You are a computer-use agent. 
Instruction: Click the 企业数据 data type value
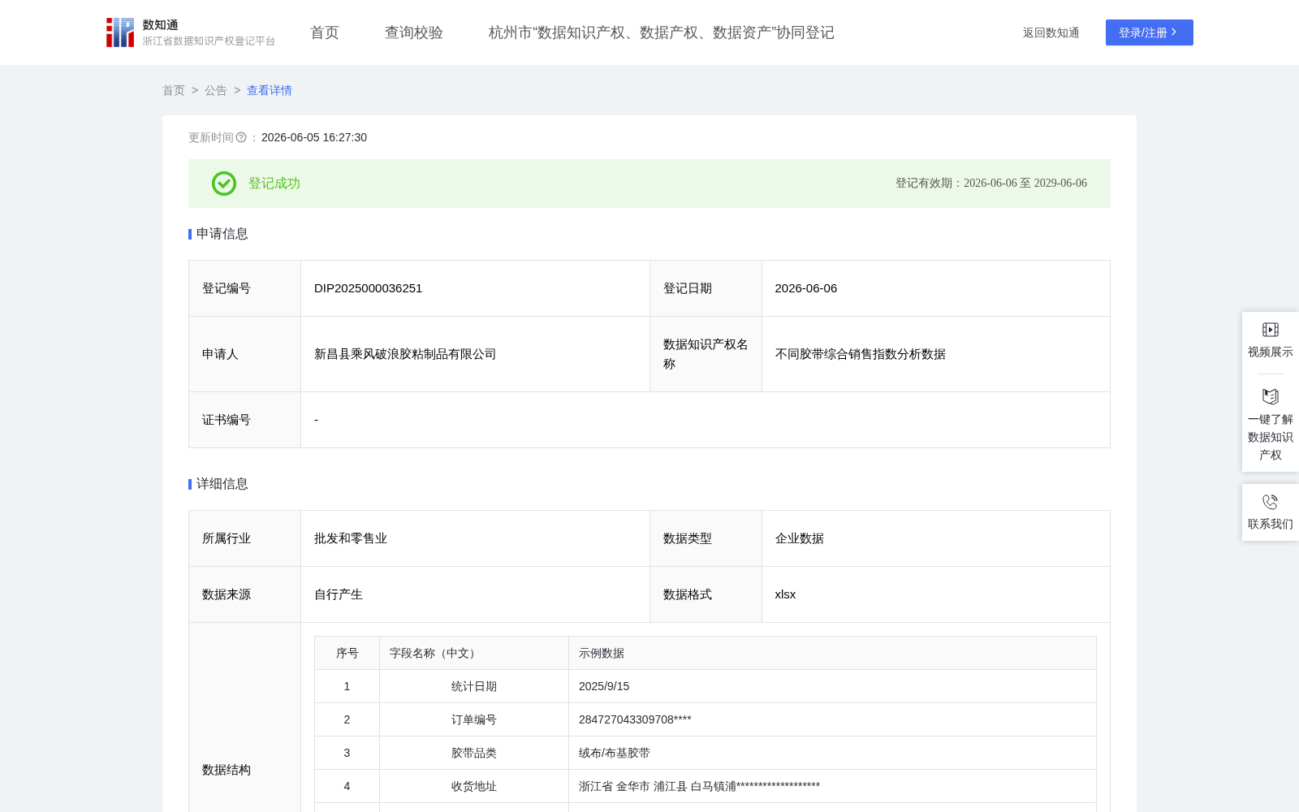800,538
